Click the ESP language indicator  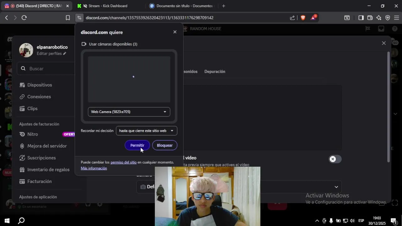(x=361, y=221)
